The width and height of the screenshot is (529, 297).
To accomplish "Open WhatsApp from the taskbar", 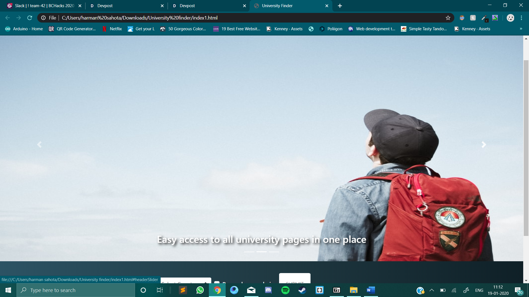I will point(200,290).
